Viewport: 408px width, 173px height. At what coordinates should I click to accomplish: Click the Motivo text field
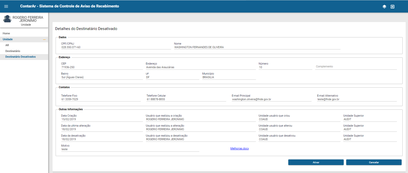130,149
